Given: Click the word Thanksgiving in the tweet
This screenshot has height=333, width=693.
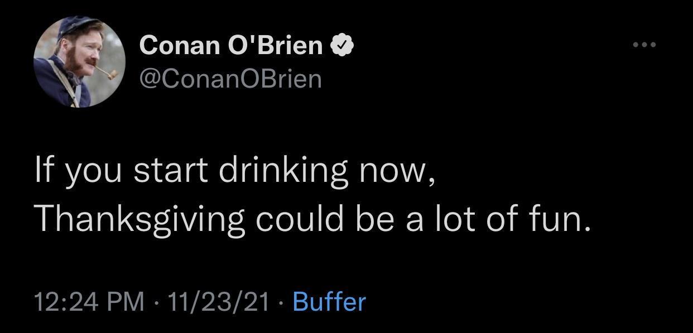Looking at the screenshot, I should [x=140, y=219].
